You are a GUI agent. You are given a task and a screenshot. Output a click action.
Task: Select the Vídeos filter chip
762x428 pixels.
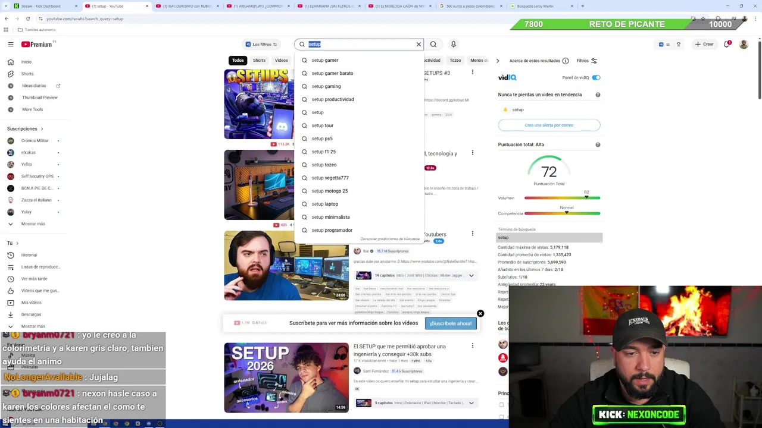(x=282, y=60)
